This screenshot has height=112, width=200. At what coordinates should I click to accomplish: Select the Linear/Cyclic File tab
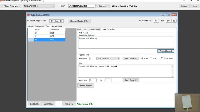(108, 29)
